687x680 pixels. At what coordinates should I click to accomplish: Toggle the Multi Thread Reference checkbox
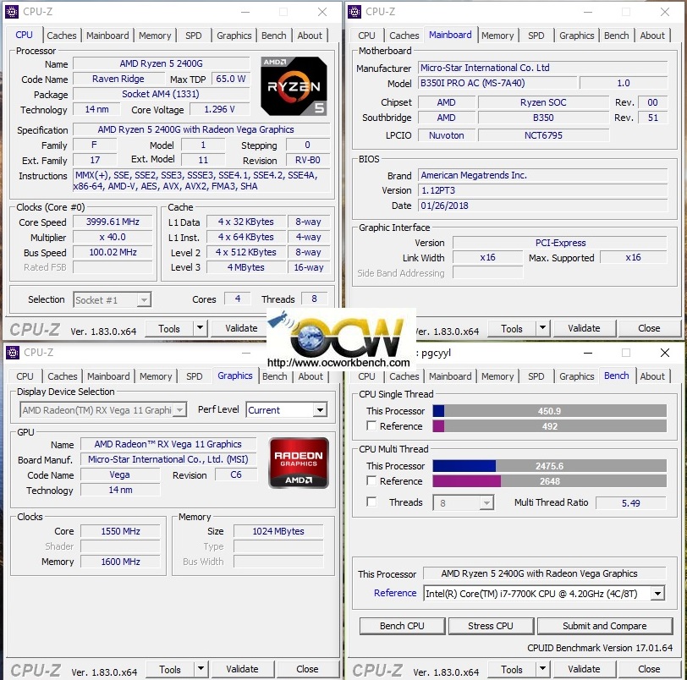pyautogui.click(x=371, y=480)
